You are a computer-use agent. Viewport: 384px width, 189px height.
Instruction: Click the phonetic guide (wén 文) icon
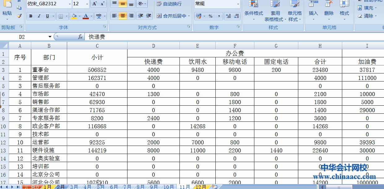coord(99,16)
